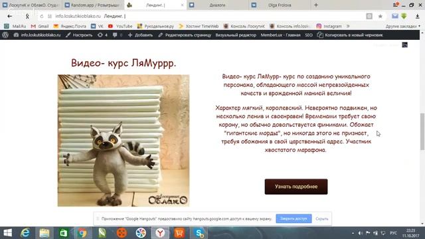425x239 pixels.
Task: Switch to Random.app / Розыгрыш tab
Action: pos(93,5)
